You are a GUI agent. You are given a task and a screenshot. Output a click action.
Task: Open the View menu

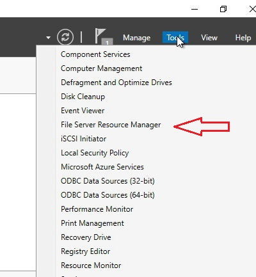click(209, 38)
